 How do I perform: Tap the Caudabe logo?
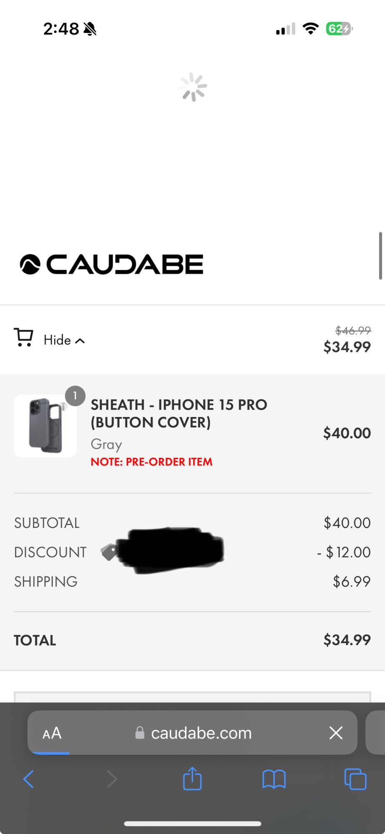click(111, 264)
